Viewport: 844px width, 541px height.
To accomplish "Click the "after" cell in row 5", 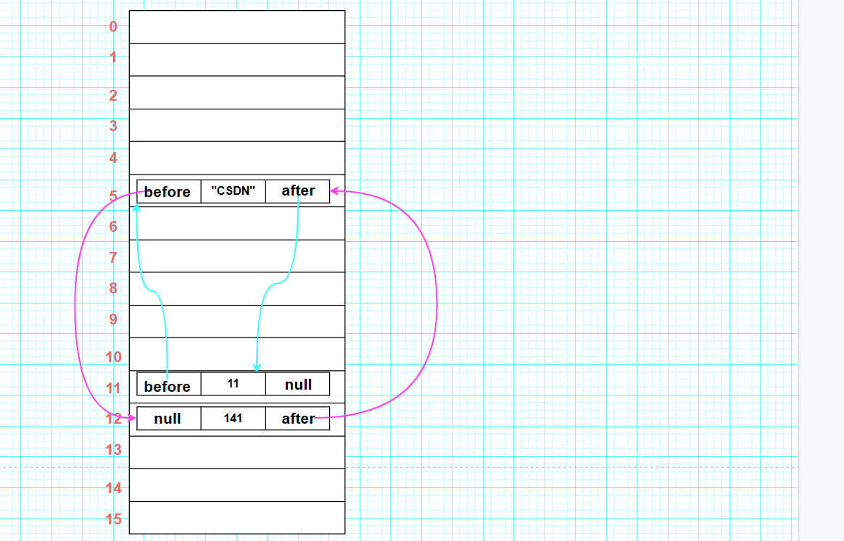I will click(298, 191).
